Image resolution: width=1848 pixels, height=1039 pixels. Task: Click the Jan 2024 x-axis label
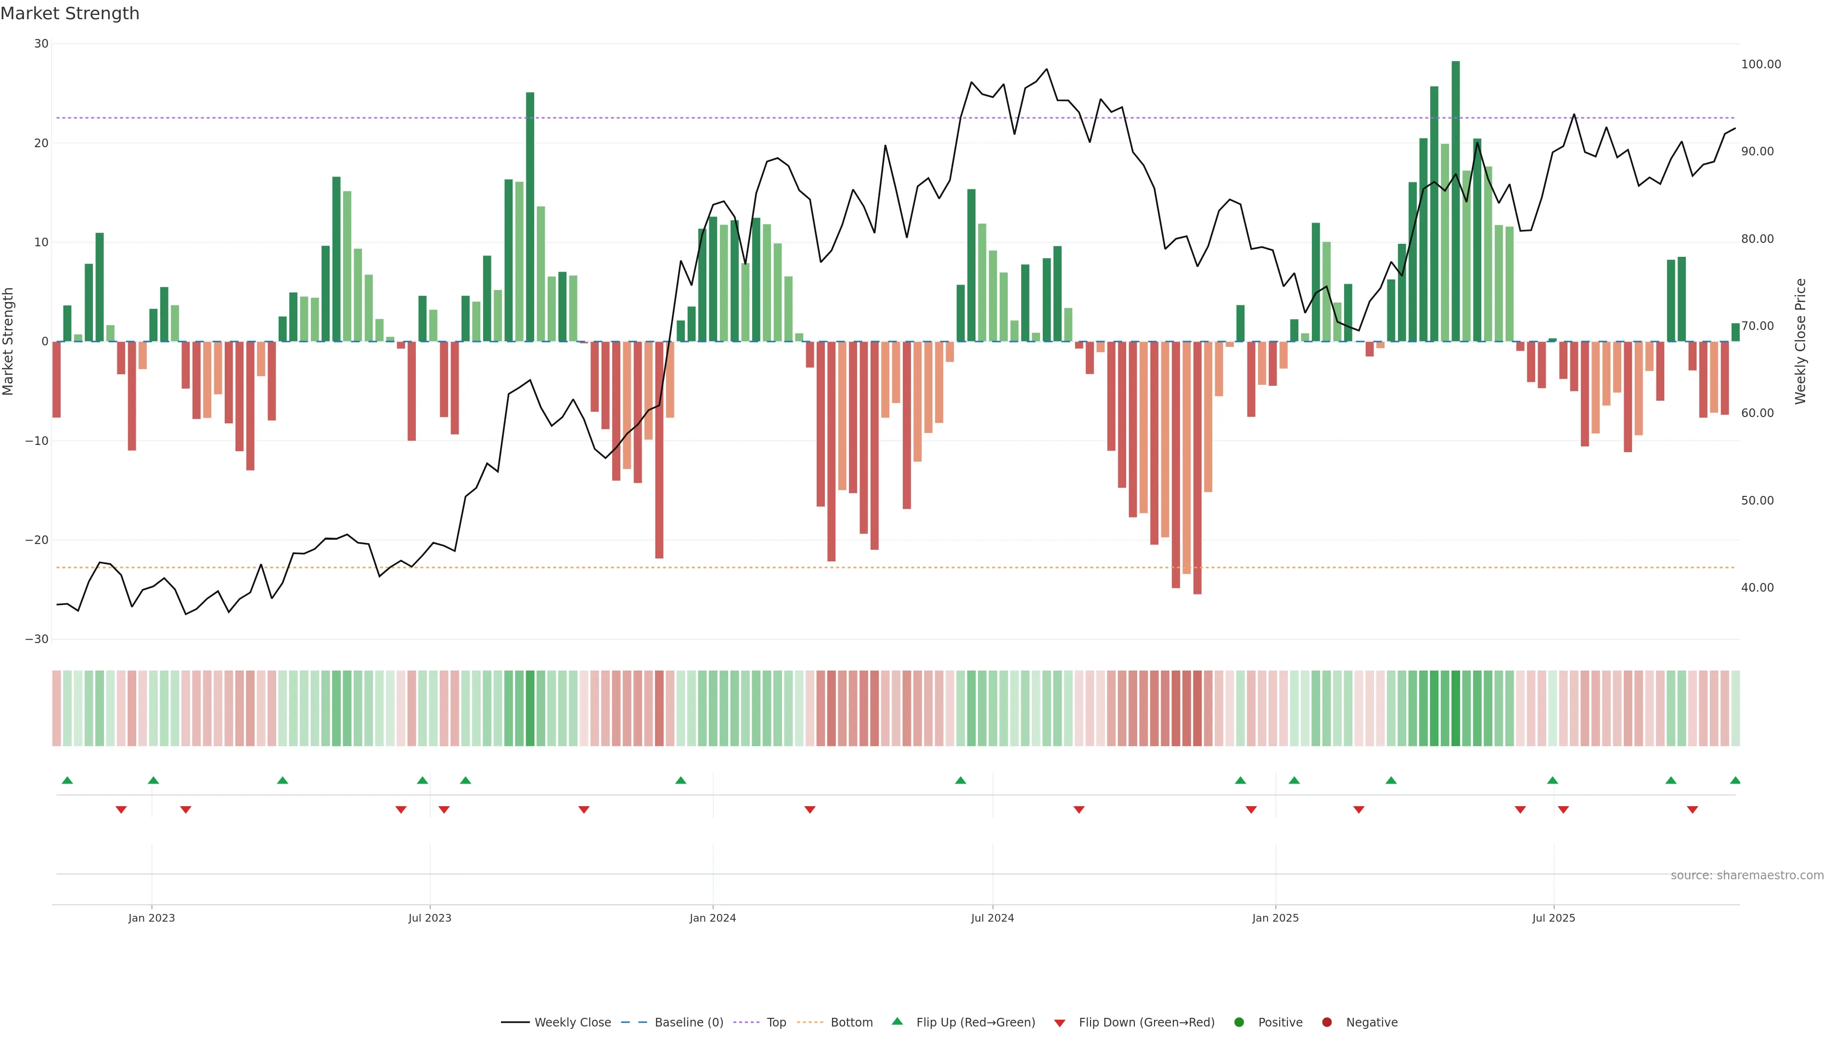pyautogui.click(x=712, y=918)
